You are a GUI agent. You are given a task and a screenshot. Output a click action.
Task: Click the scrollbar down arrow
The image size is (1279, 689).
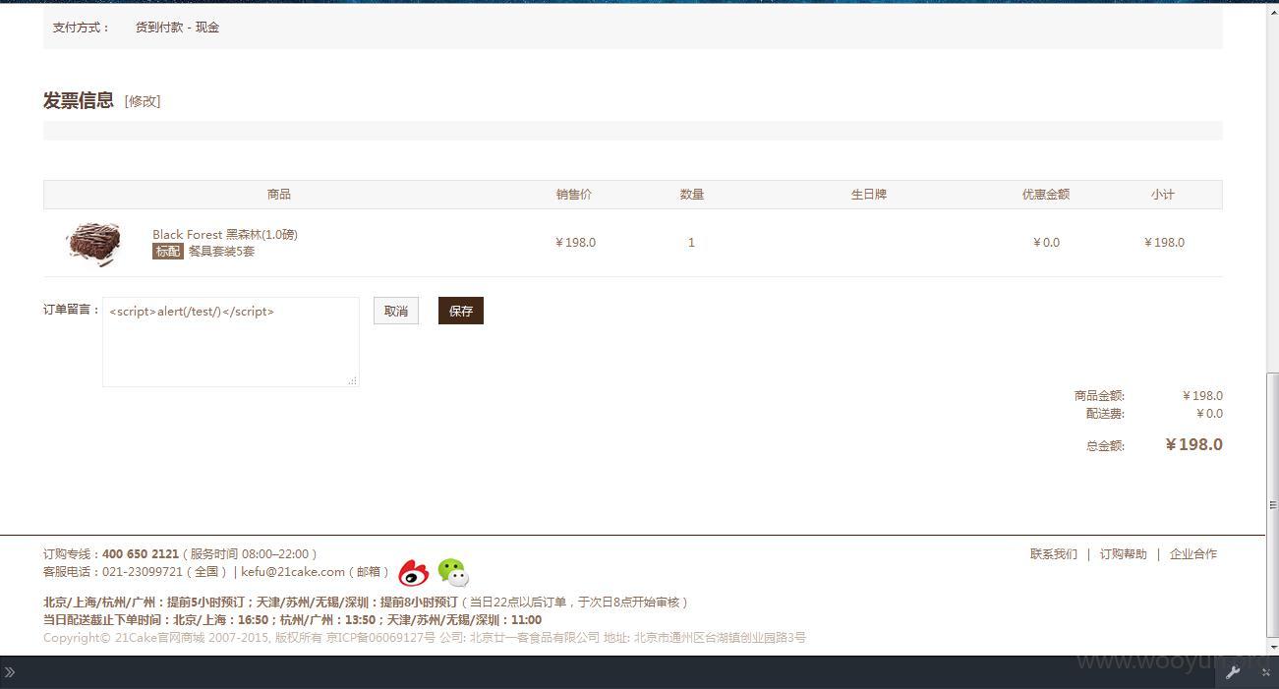tap(1272, 649)
